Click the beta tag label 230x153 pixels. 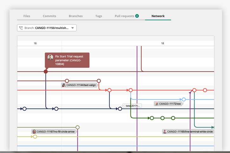click(x=132, y=106)
